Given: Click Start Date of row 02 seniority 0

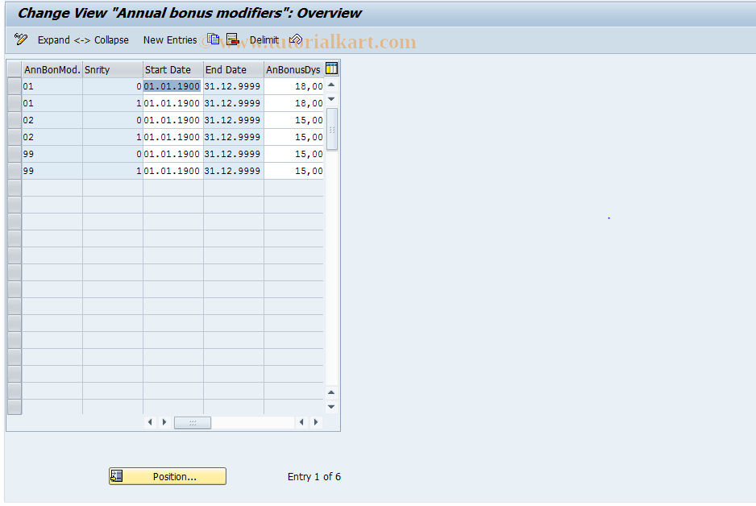Looking at the screenshot, I should pyautogui.click(x=172, y=120).
